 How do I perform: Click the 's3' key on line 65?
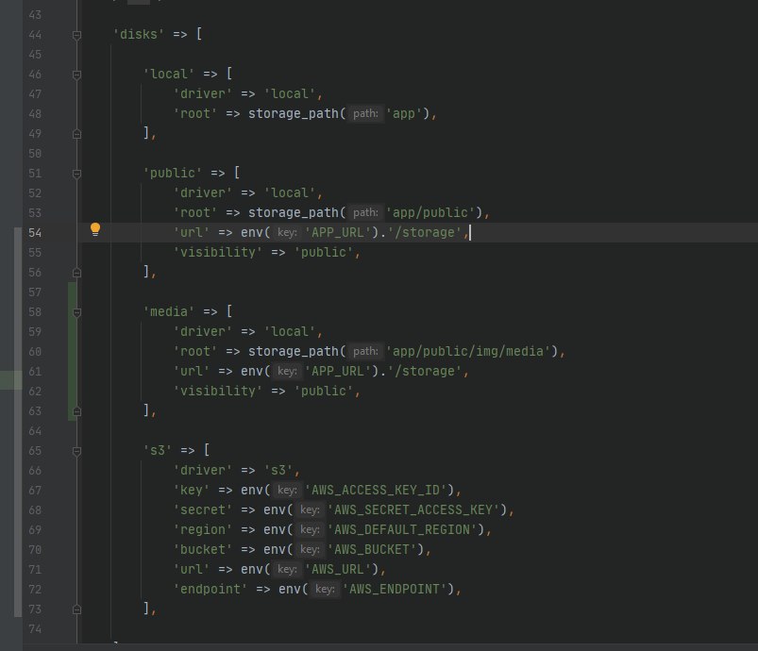point(157,450)
